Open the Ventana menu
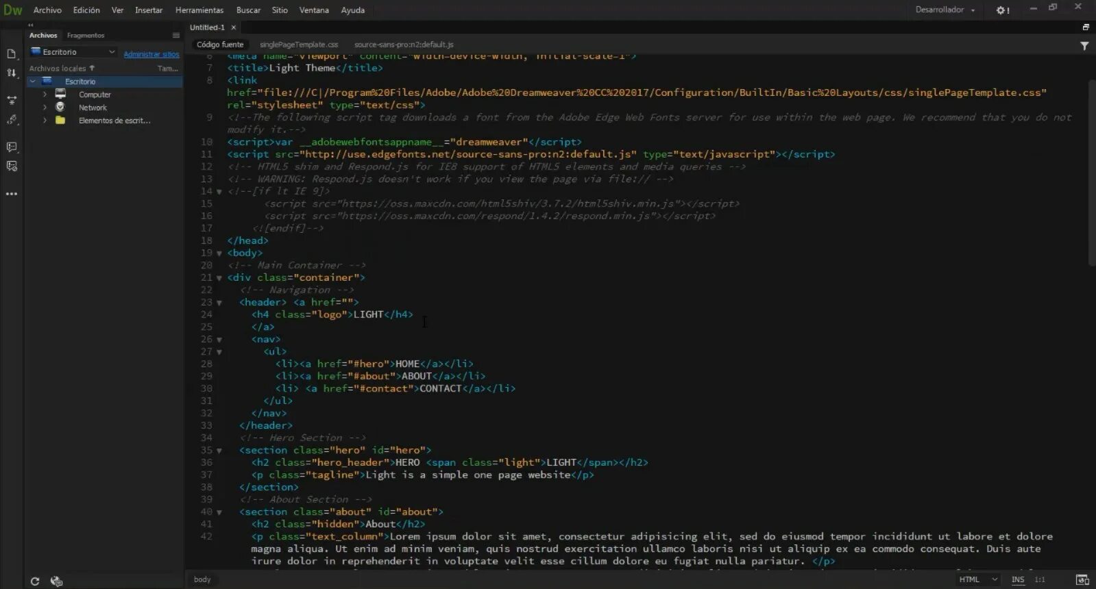 tap(314, 10)
